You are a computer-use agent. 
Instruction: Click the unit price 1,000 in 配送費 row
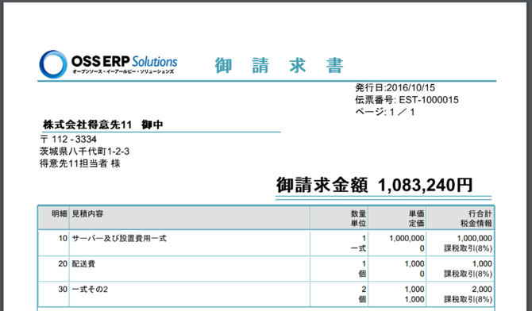pos(414,264)
